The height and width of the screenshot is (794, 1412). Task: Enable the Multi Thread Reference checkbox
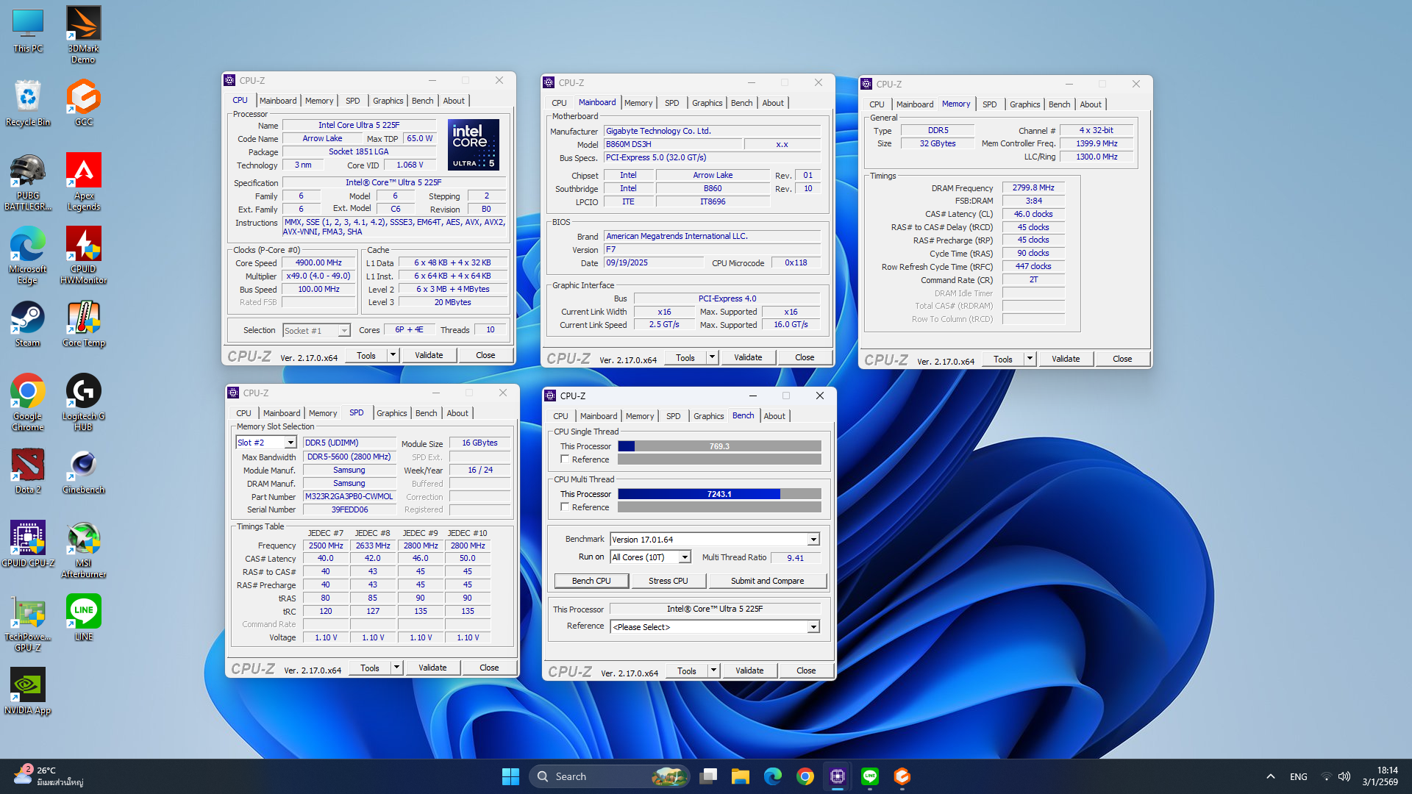click(x=565, y=507)
